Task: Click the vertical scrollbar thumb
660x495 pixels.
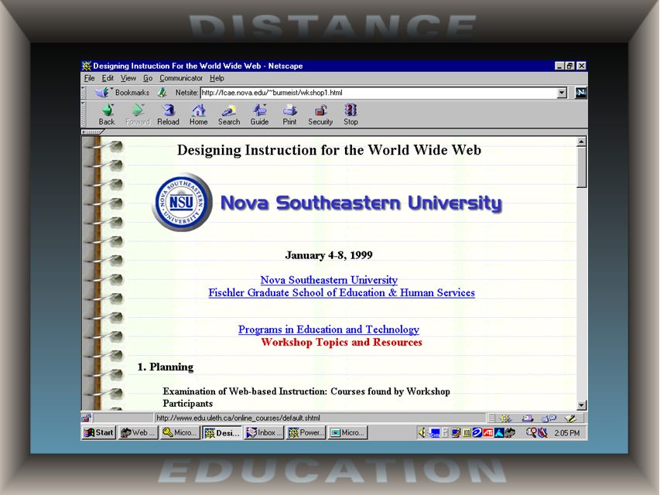Action: click(581, 167)
